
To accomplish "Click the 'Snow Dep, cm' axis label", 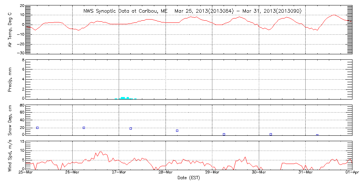I will [10, 120].
